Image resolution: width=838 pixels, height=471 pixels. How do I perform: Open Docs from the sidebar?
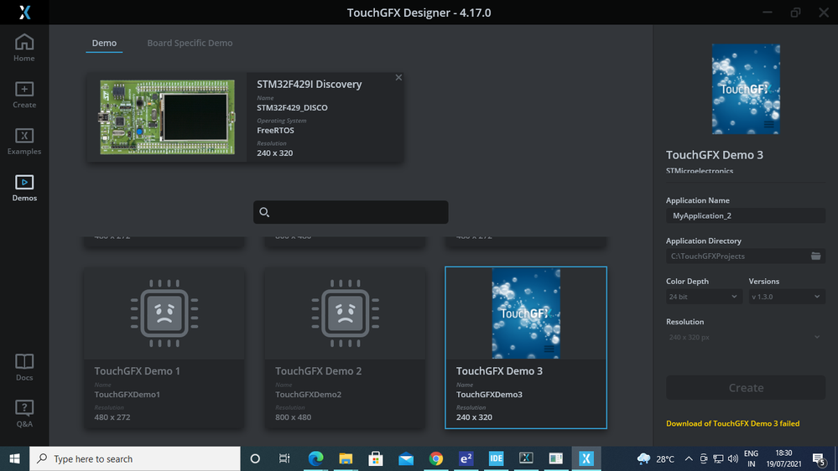point(24,367)
